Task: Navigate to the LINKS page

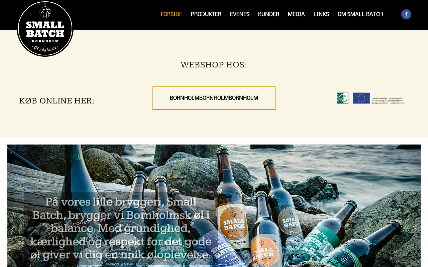Action: 321,14
